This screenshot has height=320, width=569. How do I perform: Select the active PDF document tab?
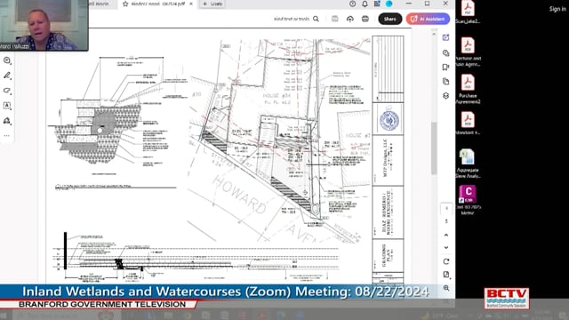click(x=158, y=4)
